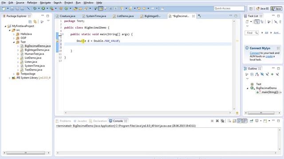
Task: Click the Open Type toolbar icon
Action: [x=75, y=8]
